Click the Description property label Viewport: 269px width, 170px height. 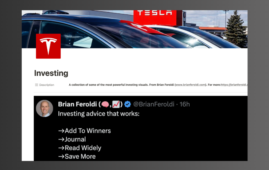(47, 85)
